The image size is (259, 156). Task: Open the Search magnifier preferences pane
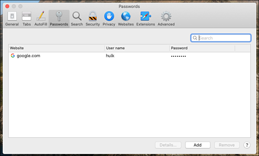77,19
